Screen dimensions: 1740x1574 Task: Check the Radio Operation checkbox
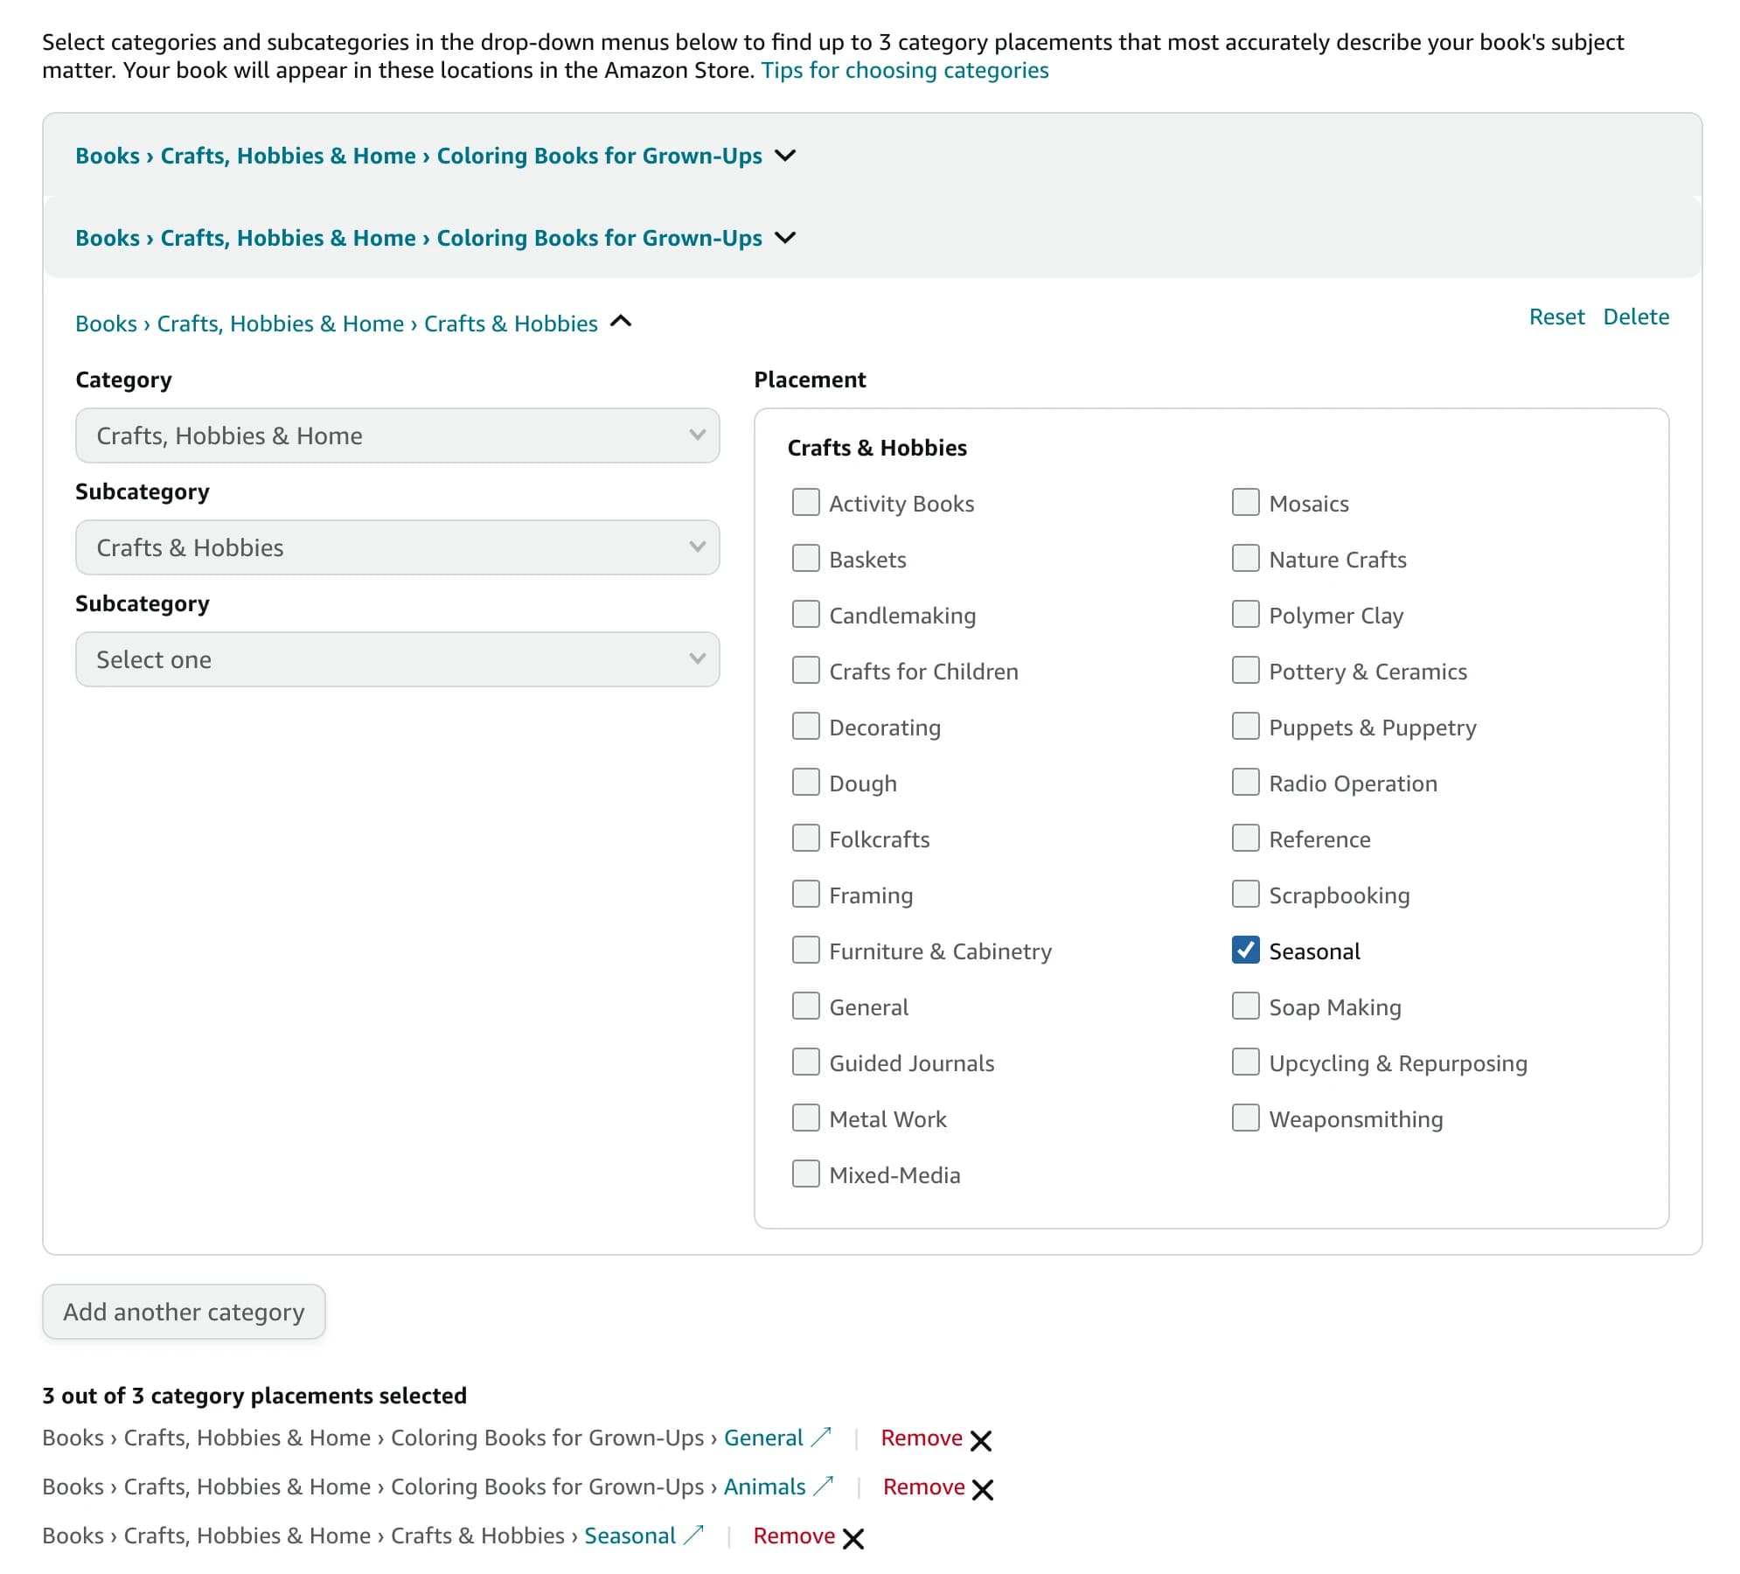coord(1245,782)
